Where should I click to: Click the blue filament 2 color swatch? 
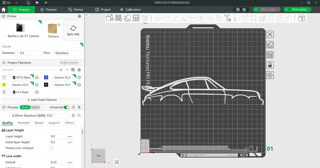(46, 77)
